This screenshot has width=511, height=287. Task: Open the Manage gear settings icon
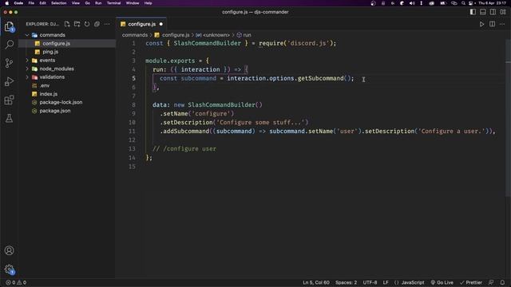10,269
